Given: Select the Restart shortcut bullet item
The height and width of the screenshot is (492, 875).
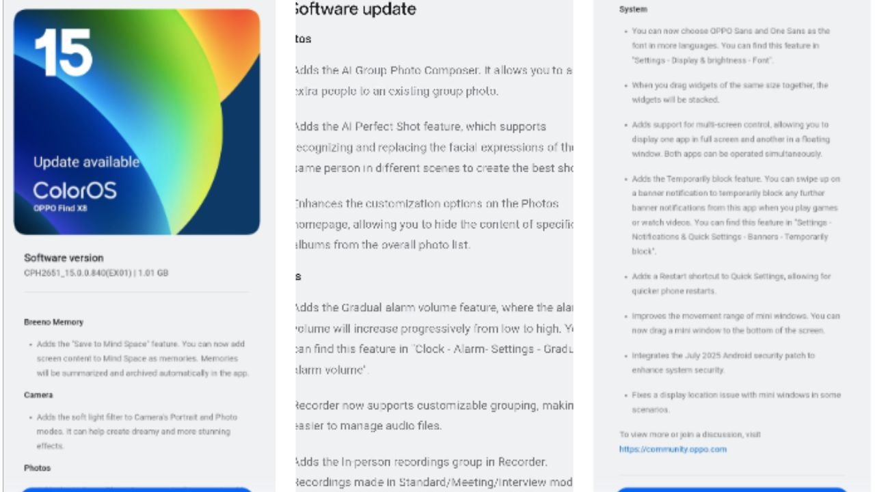Looking at the screenshot, I should pos(731,284).
